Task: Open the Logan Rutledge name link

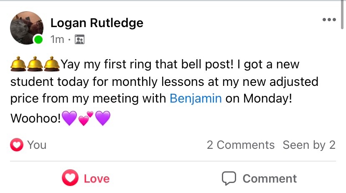Action: [x=97, y=23]
